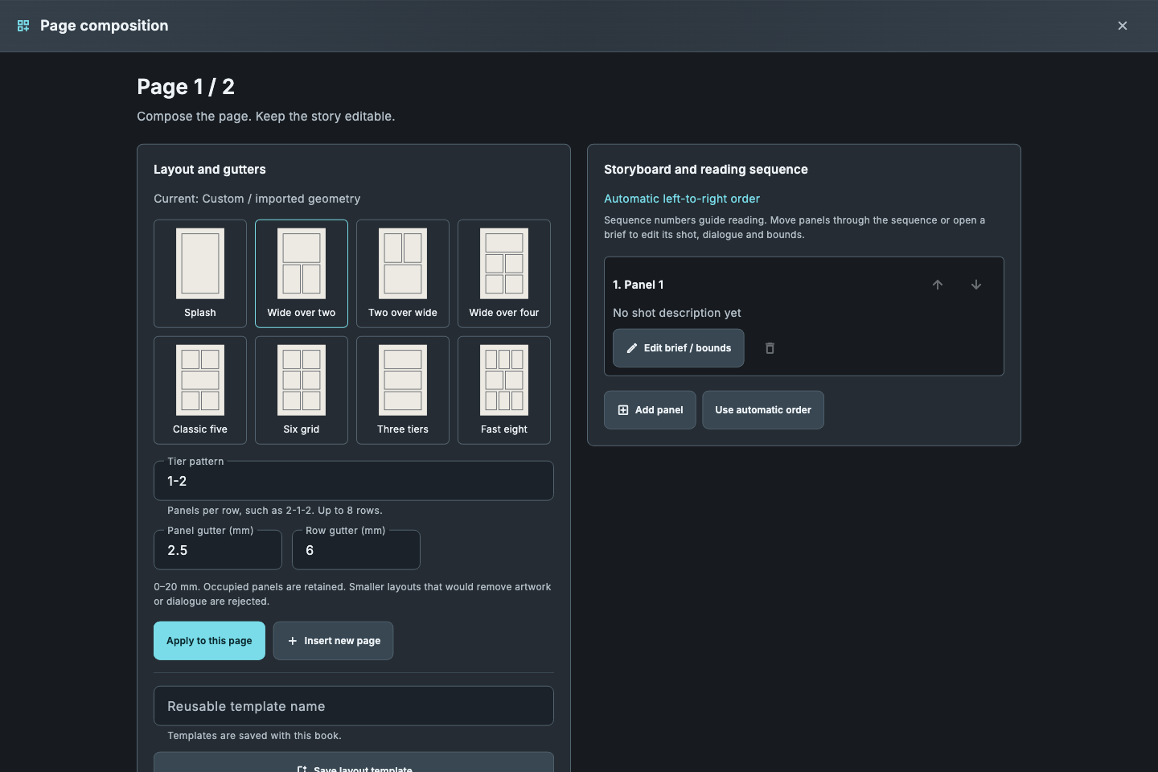Open Edit brief / bounds for Panel 1
The width and height of the screenshot is (1158, 772).
click(x=679, y=348)
